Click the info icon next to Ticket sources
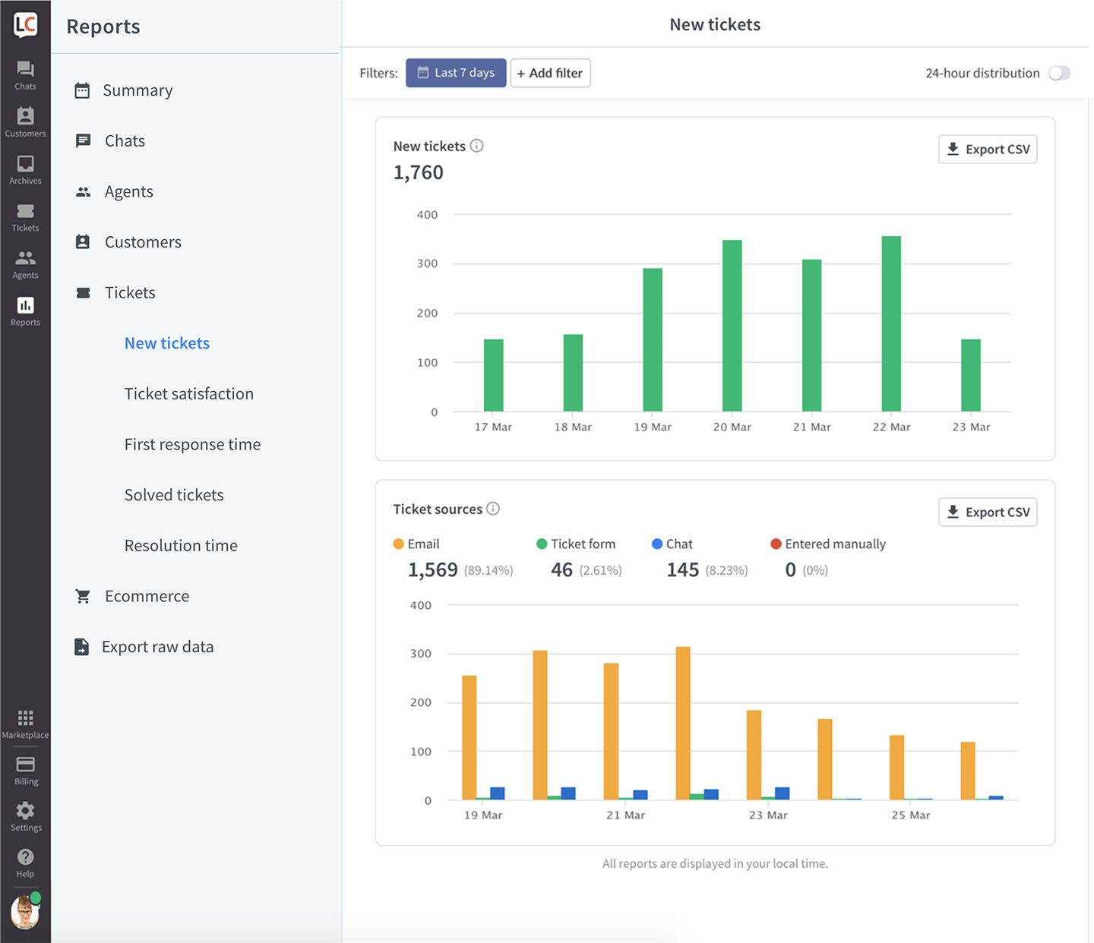 [493, 509]
